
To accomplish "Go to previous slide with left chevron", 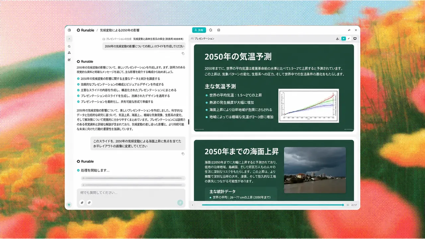I will point(193,205).
